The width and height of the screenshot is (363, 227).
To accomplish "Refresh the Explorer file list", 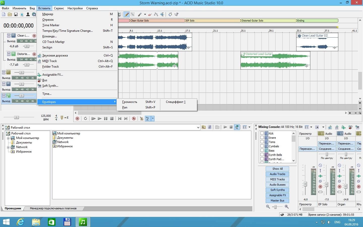I will [209, 127].
